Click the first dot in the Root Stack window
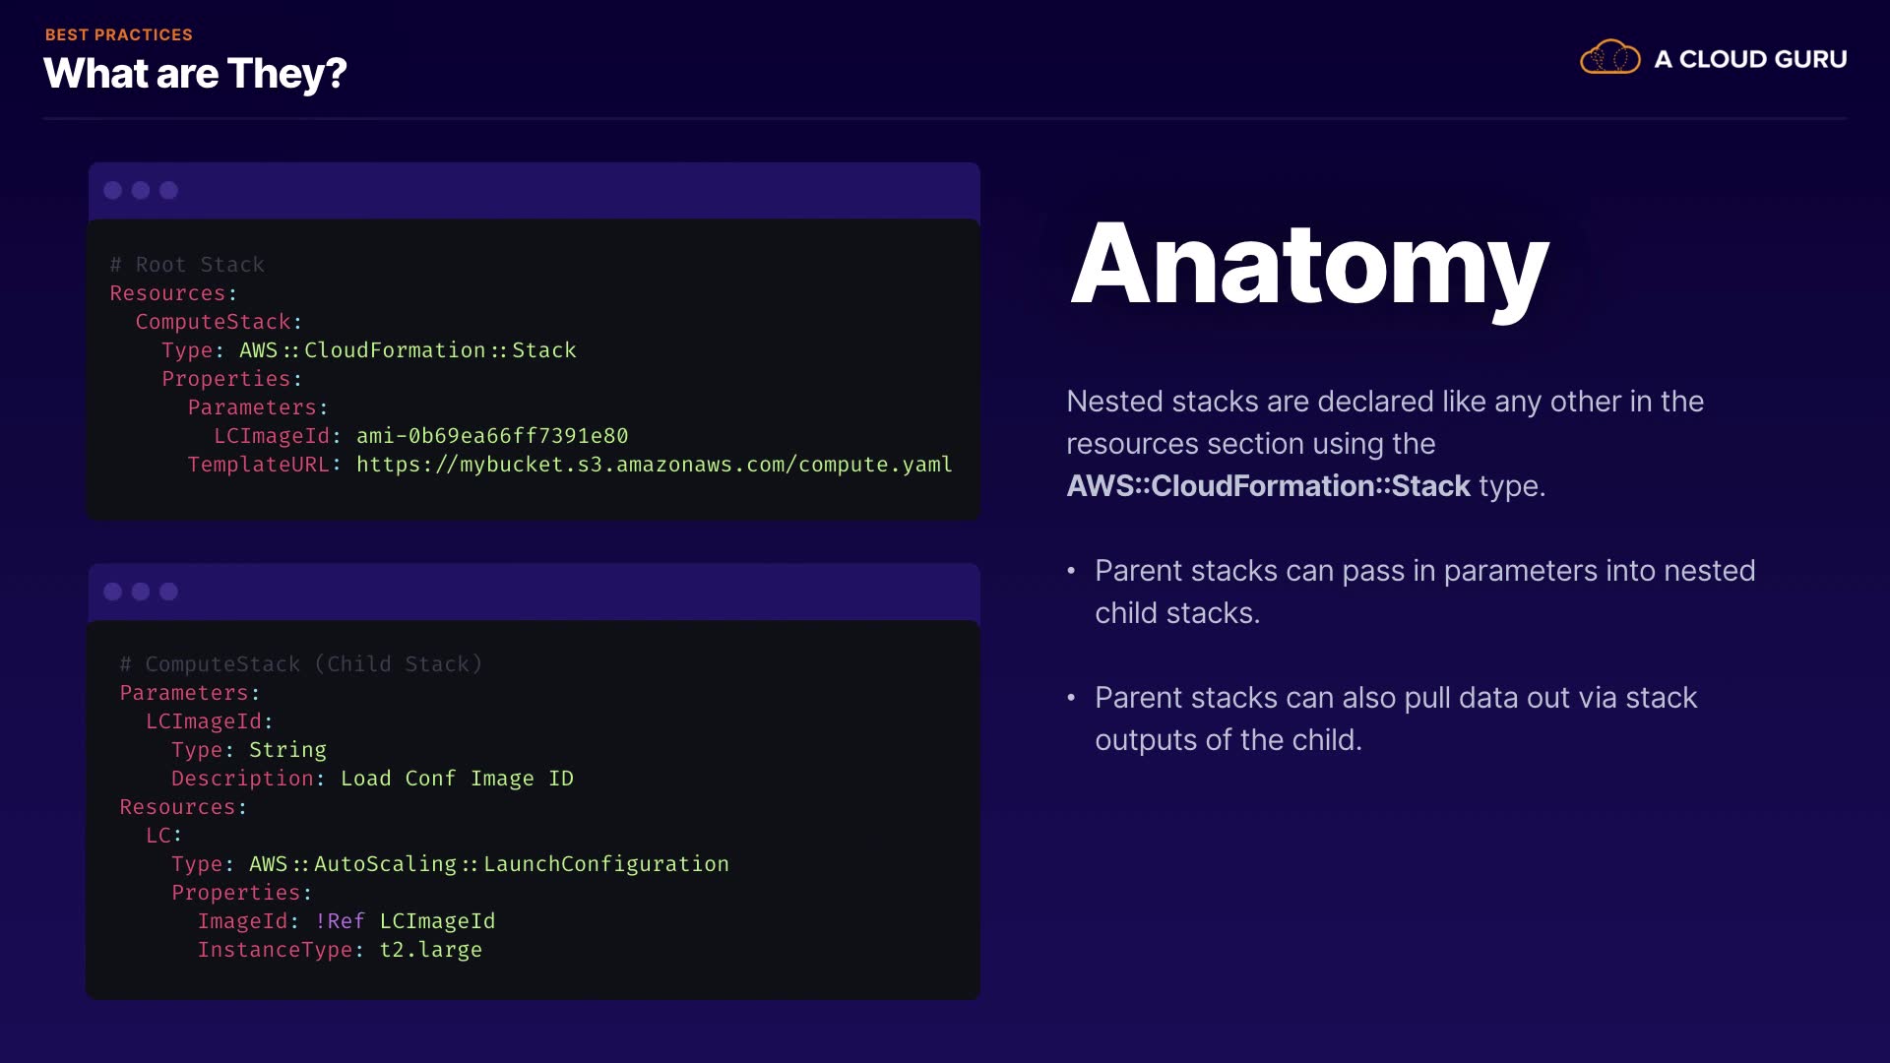Viewport: 1890px width, 1063px height. [113, 190]
